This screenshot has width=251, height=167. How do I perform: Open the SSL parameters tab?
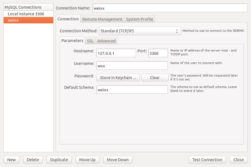[90, 41]
